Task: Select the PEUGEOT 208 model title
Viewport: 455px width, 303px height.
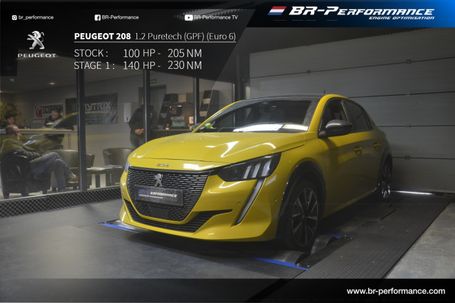Action: click(102, 36)
